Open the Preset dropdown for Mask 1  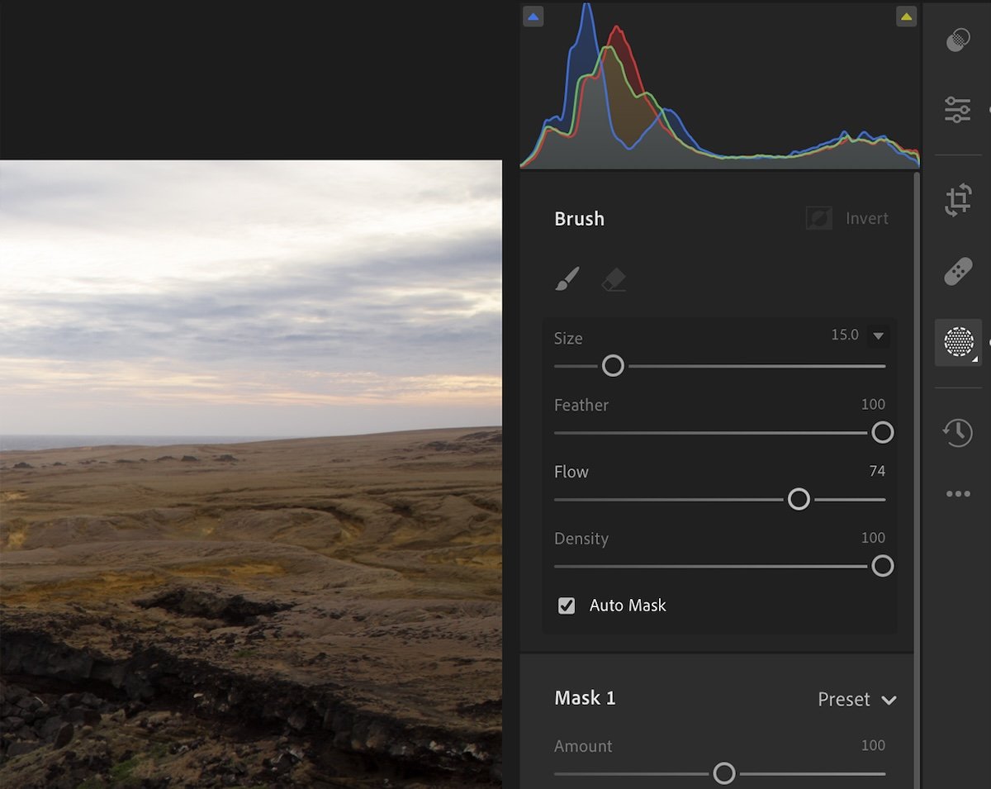pyautogui.click(x=857, y=699)
